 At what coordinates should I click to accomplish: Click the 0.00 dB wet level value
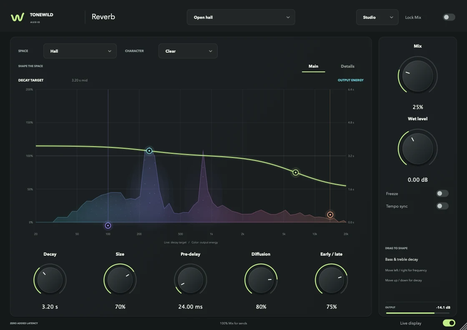click(x=417, y=180)
